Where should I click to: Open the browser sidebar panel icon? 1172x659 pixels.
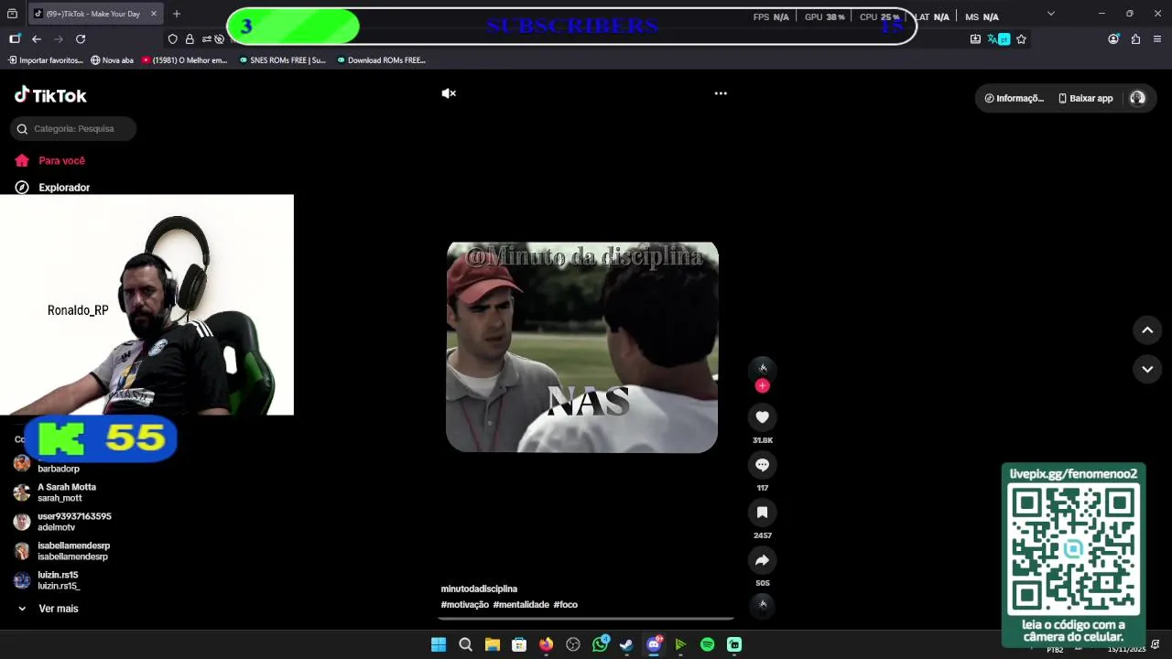point(14,39)
